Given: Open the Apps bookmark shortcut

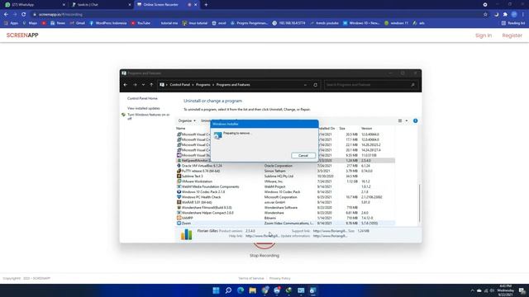Looking at the screenshot, I should click(11, 23).
